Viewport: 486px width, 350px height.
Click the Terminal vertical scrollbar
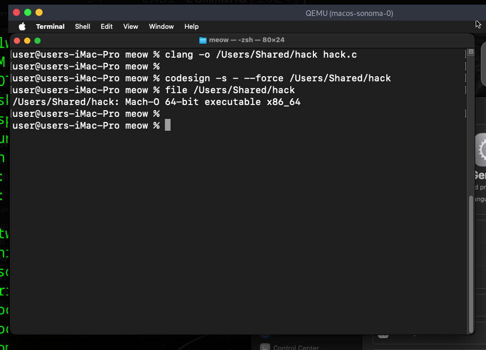coord(471,262)
